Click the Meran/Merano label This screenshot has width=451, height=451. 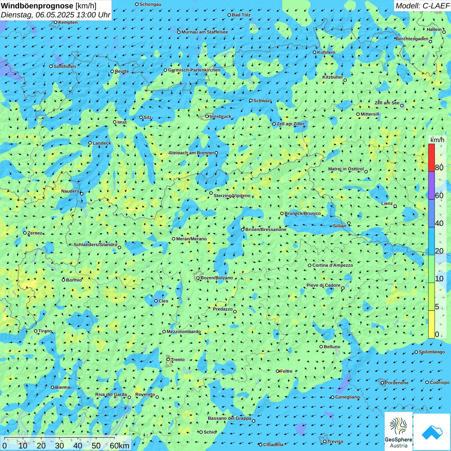[191, 239]
